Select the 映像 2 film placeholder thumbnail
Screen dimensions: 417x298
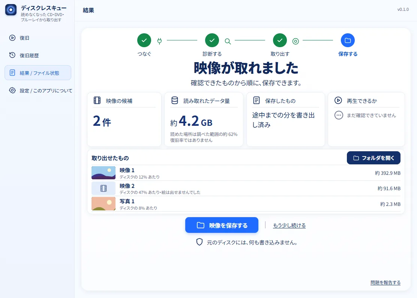[x=103, y=188]
